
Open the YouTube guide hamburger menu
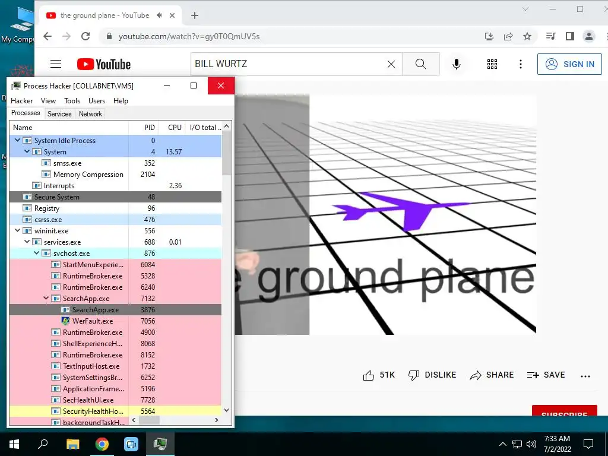click(x=56, y=64)
